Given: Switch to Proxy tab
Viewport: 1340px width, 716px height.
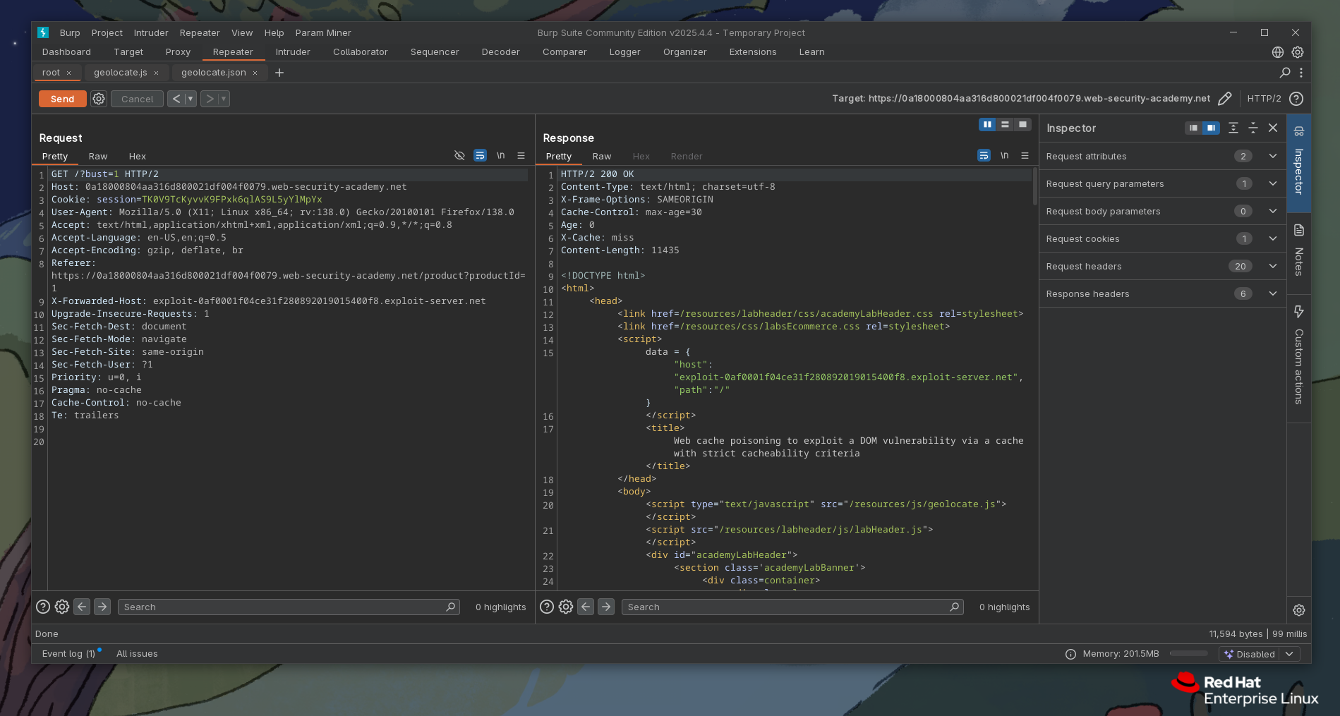Looking at the screenshot, I should 178,52.
